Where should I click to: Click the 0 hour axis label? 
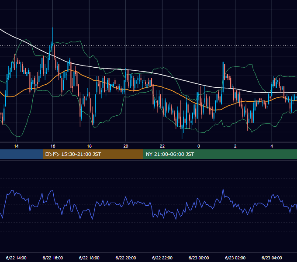click(x=199, y=146)
